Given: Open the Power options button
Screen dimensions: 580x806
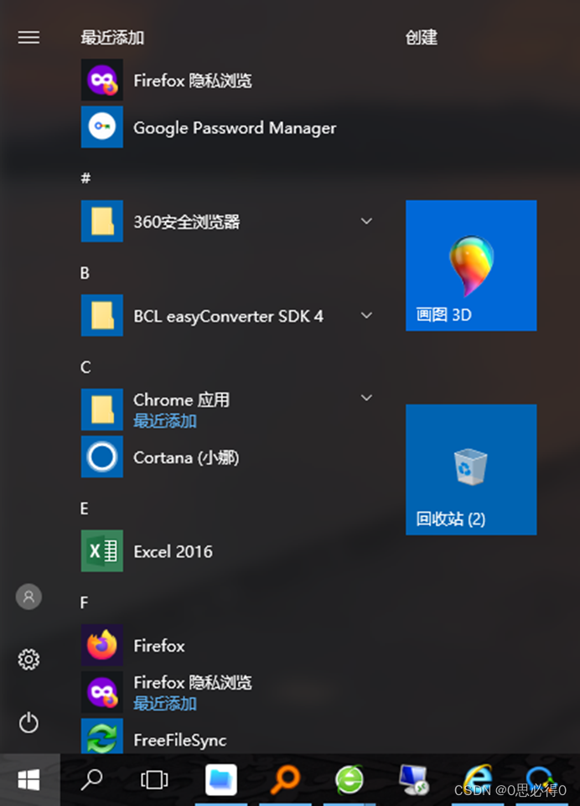Looking at the screenshot, I should (x=28, y=723).
